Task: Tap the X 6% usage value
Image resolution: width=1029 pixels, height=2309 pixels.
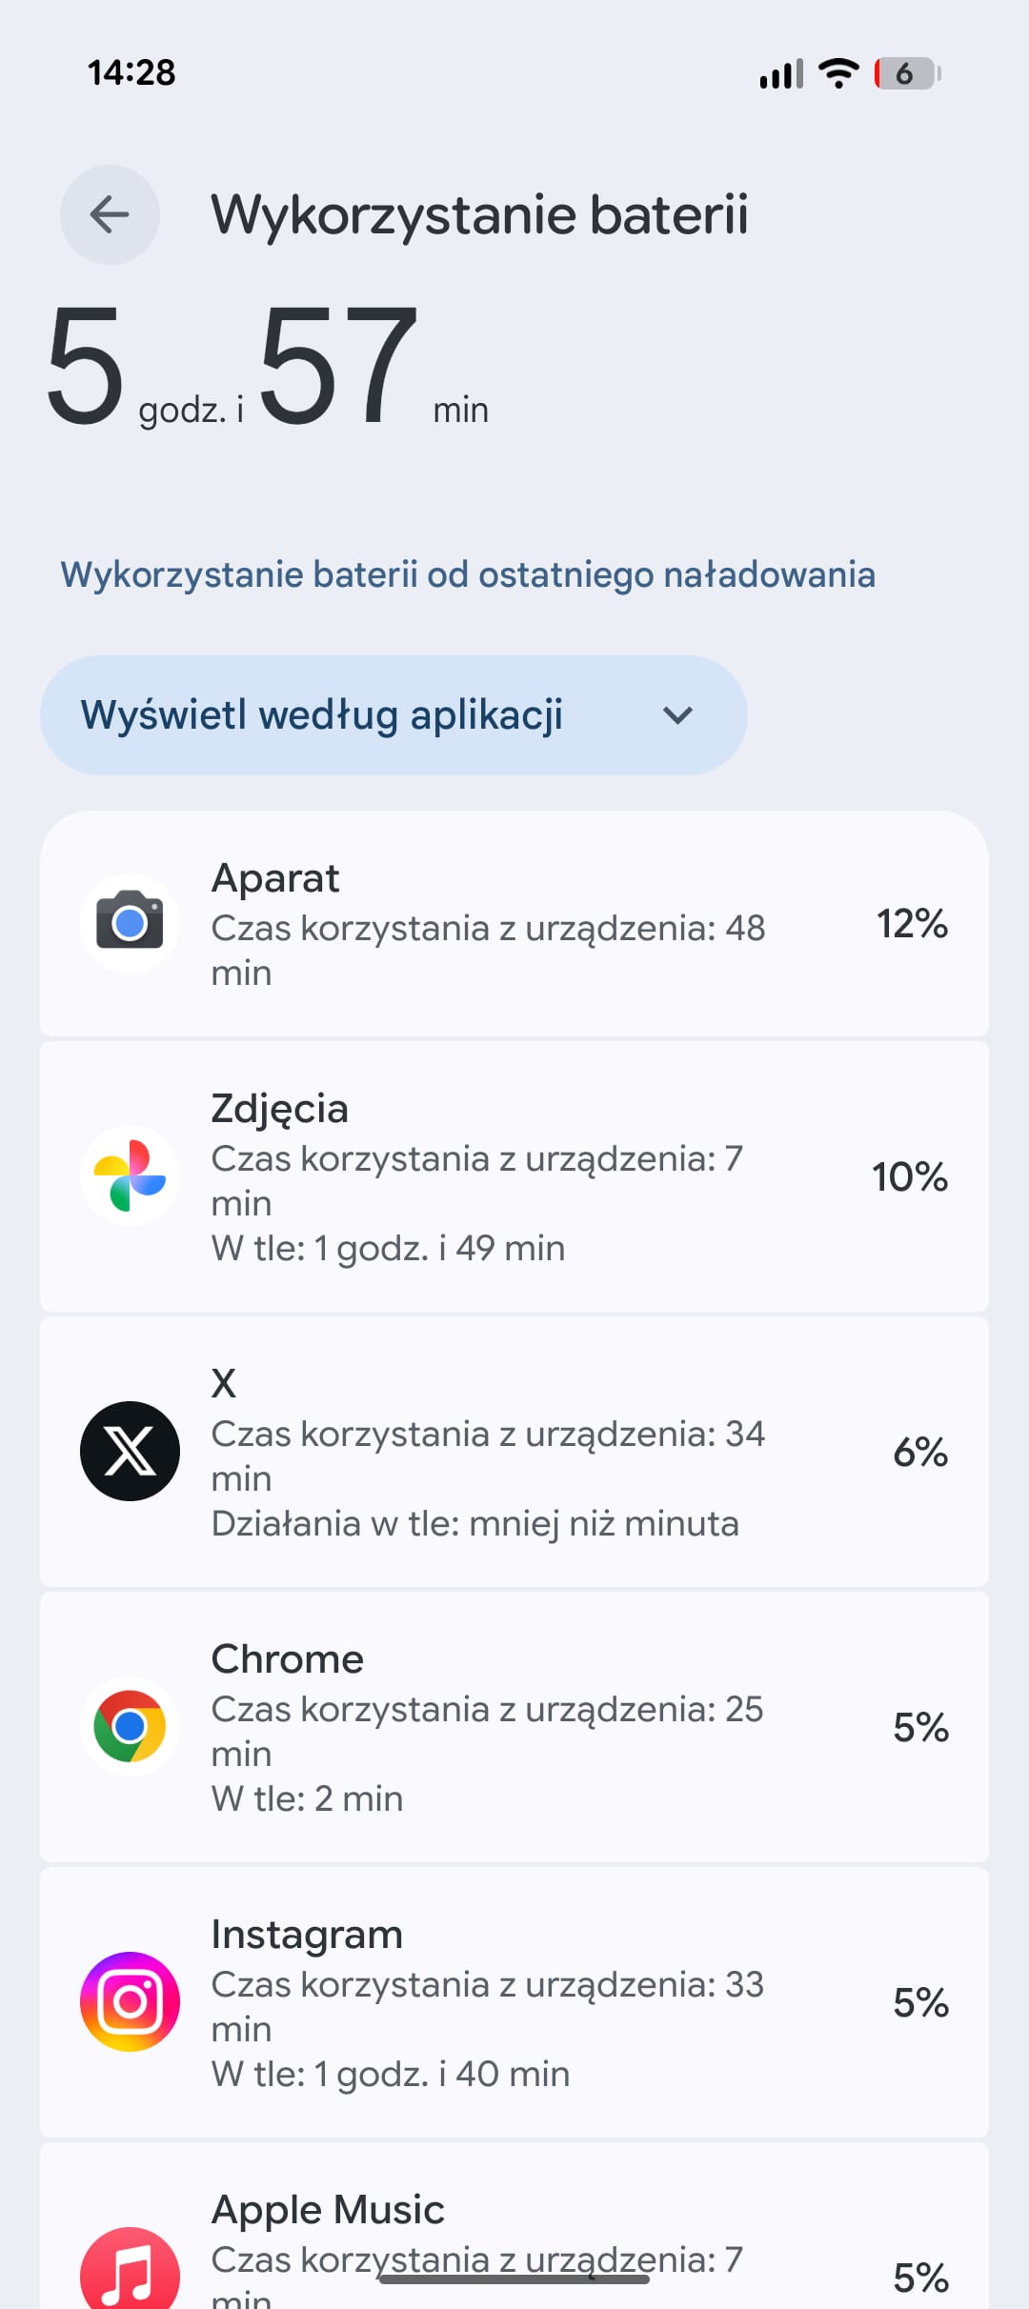Action: [919, 1453]
